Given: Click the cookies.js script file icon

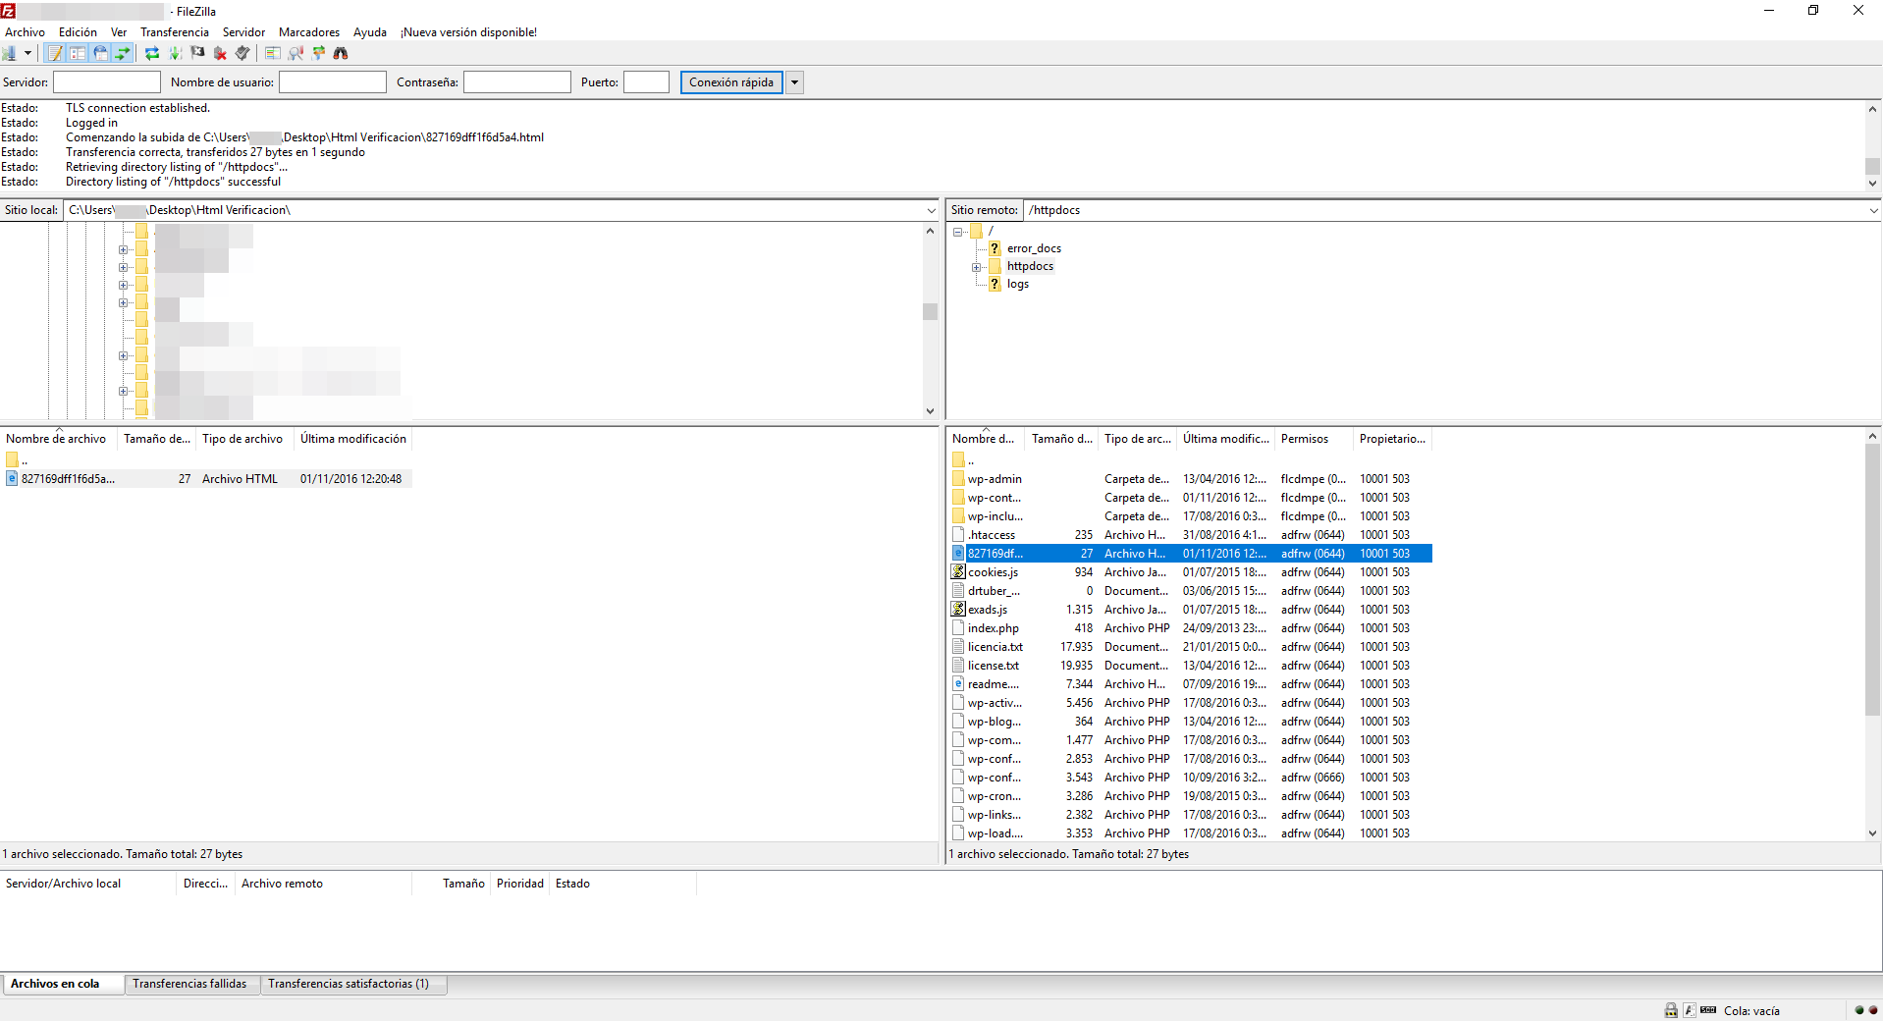Looking at the screenshot, I should (958, 572).
